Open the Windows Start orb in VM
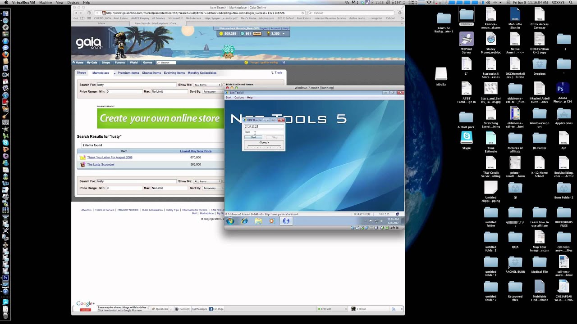This screenshot has height=324, width=577. [x=231, y=221]
